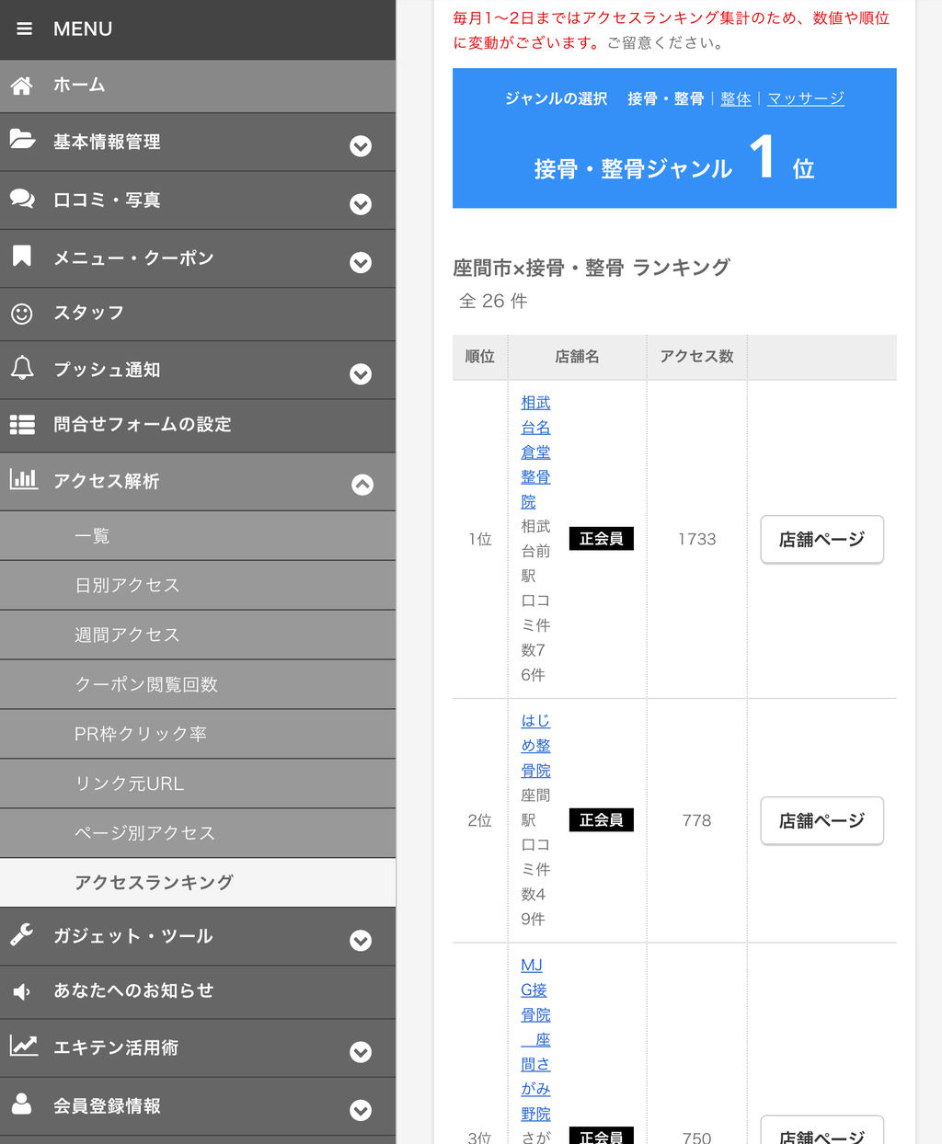942x1144 pixels.
Task: Open あなたへのお知らせ menu item
Action: click(x=198, y=991)
